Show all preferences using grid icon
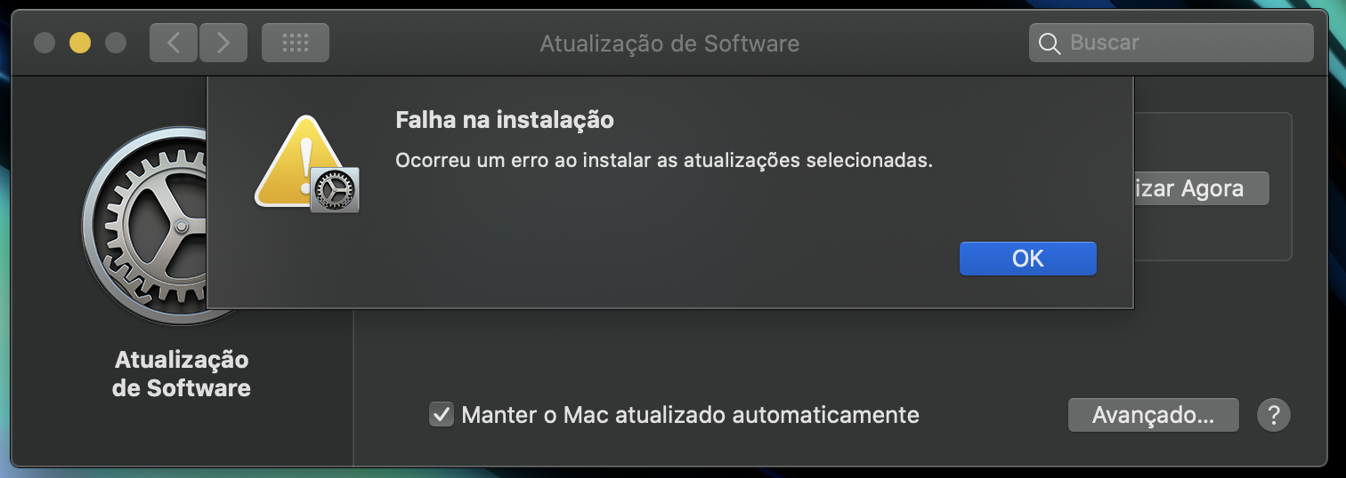 point(295,43)
